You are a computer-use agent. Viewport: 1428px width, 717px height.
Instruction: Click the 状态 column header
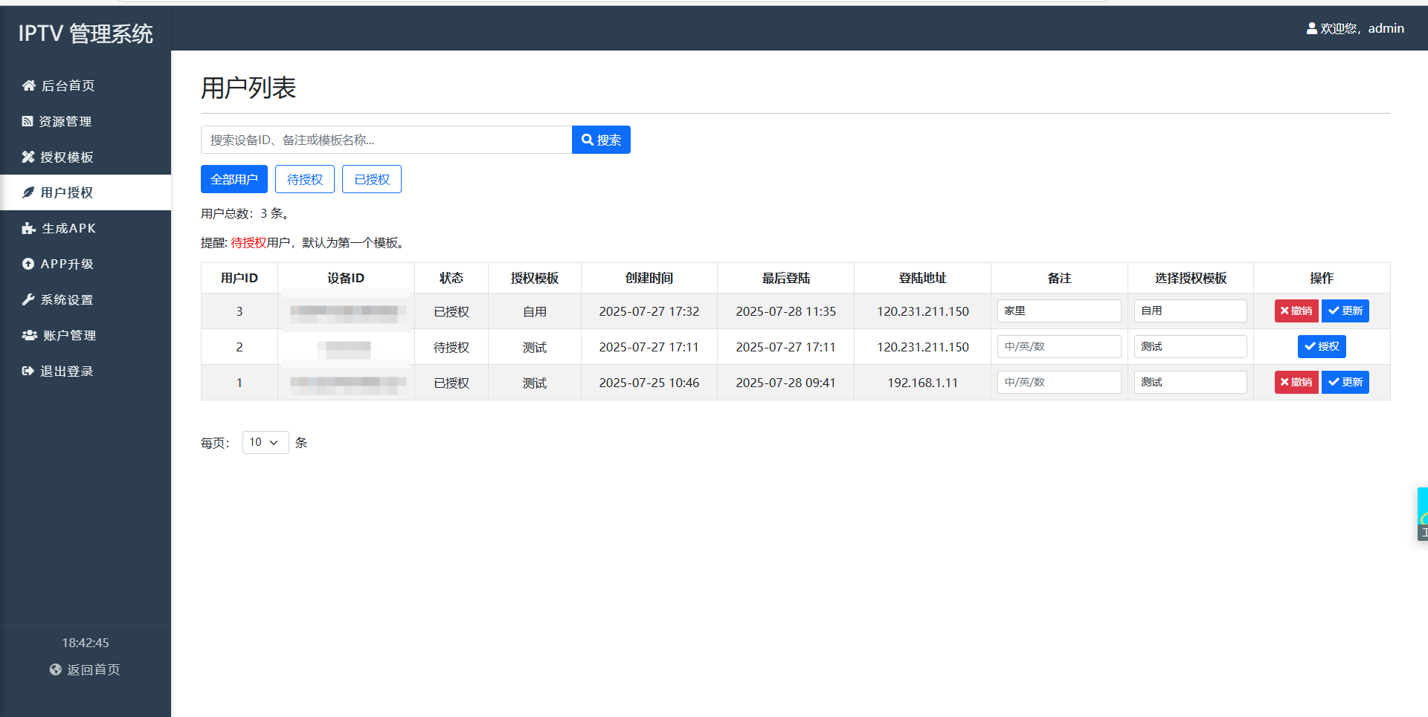(x=451, y=278)
